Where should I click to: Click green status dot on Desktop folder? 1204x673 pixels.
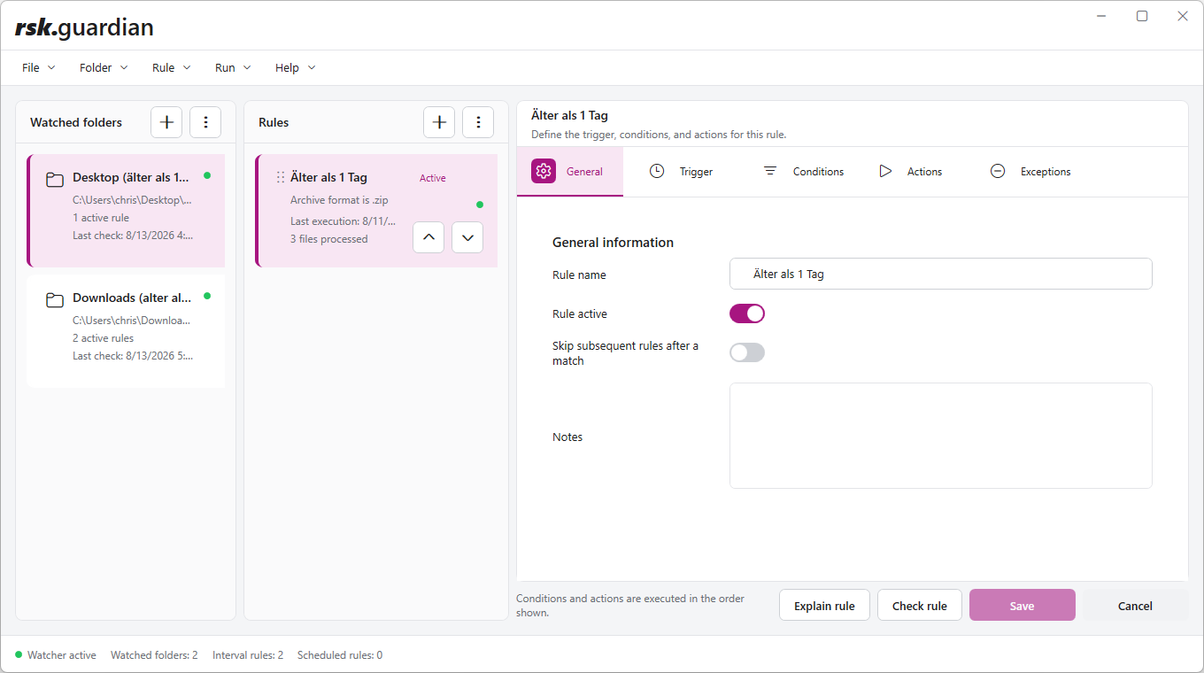click(207, 175)
